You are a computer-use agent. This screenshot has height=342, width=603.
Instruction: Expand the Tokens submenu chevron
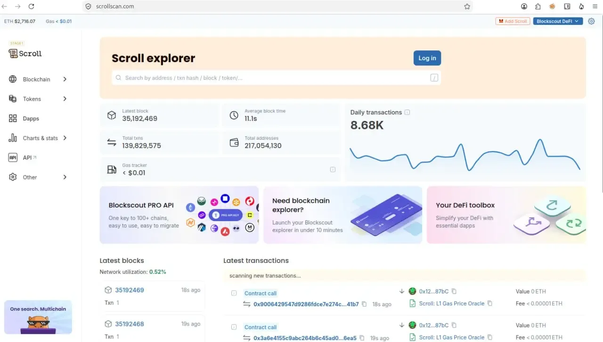(x=65, y=99)
